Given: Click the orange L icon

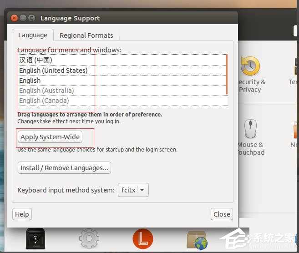Looking at the screenshot, I should [x=143, y=239].
